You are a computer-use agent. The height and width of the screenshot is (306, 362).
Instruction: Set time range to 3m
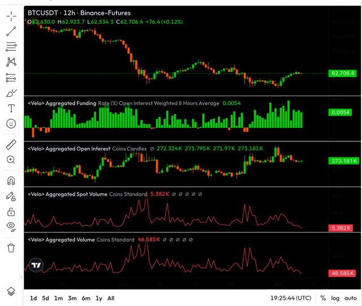coord(72,299)
